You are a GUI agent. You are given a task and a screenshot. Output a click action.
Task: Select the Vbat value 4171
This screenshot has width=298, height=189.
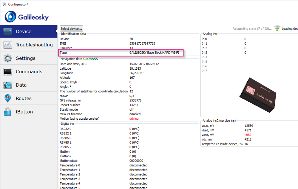pos(248,130)
